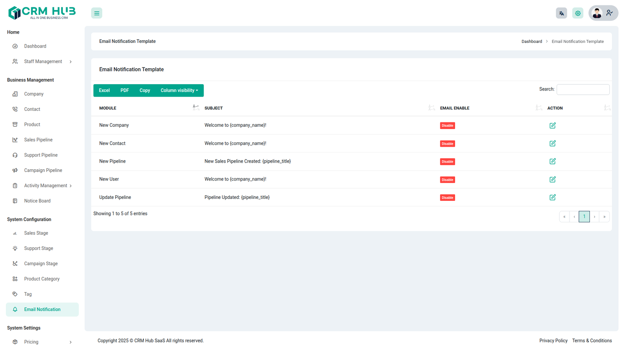Export table with Excel button
The image size is (625, 351).
(104, 90)
